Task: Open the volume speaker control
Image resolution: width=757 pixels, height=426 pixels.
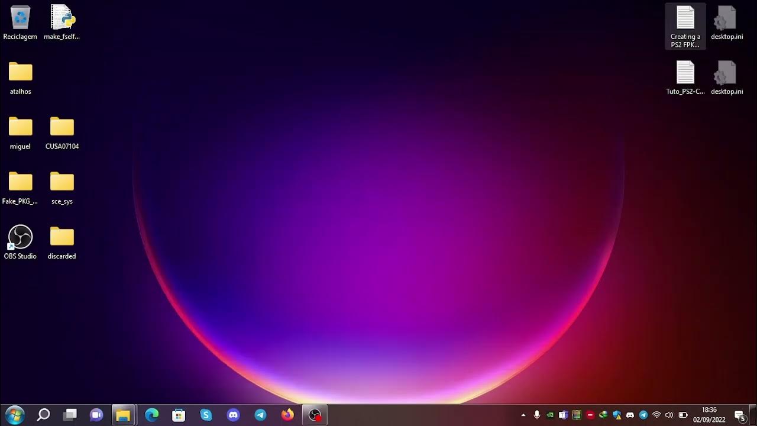Action: tap(669, 415)
